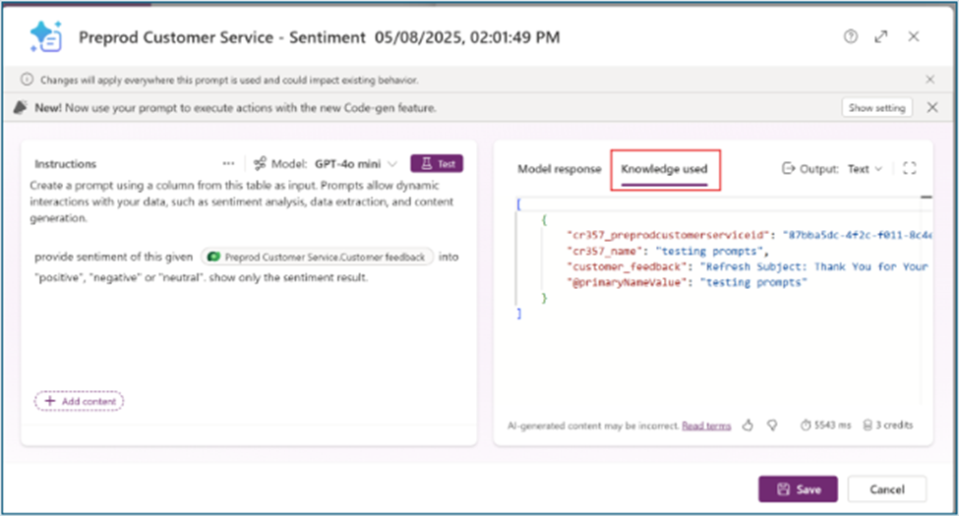Screen dimensions: 959x516
Task: Select the Knowledge used tab
Action: point(664,169)
